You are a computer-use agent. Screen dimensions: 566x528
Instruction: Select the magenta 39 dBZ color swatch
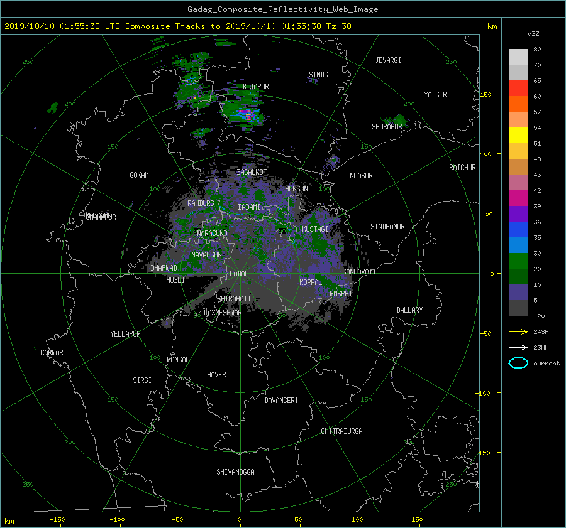click(518, 198)
